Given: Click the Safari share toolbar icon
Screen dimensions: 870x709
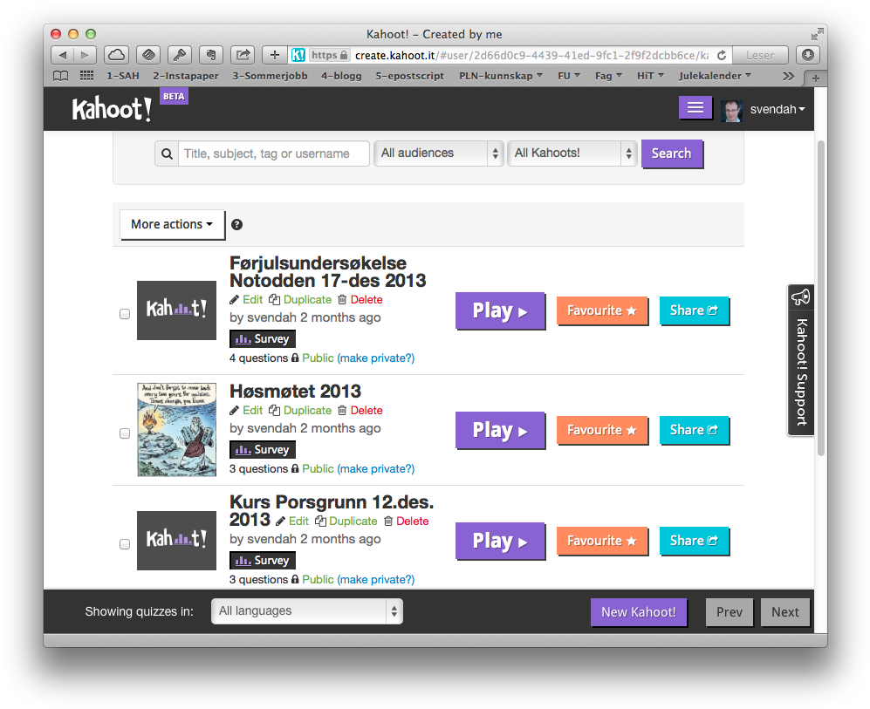Looking at the screenshot, I should coord(243,55).
